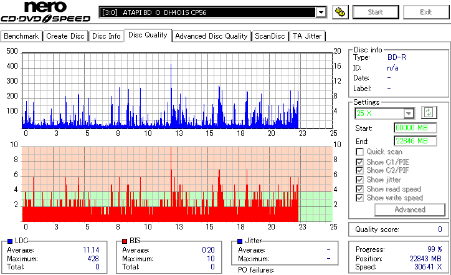Switch to the Create Disc tab
The height and width of the screenshot is (275, 451).
pos(65,36)
